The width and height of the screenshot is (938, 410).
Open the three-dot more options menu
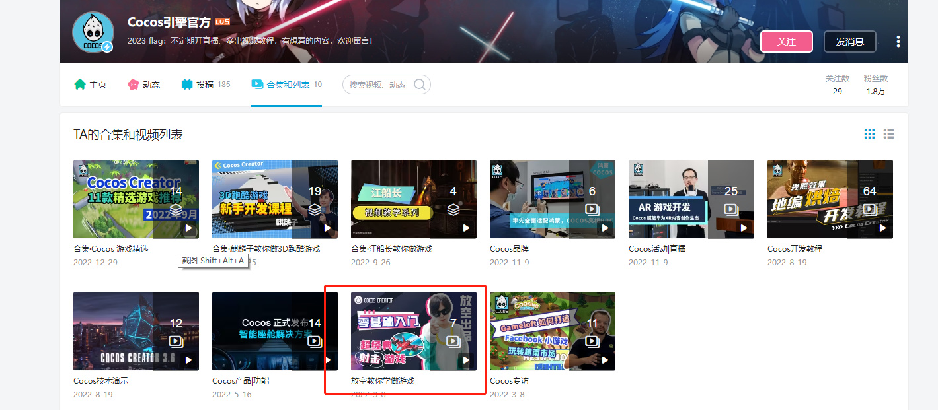898,42
